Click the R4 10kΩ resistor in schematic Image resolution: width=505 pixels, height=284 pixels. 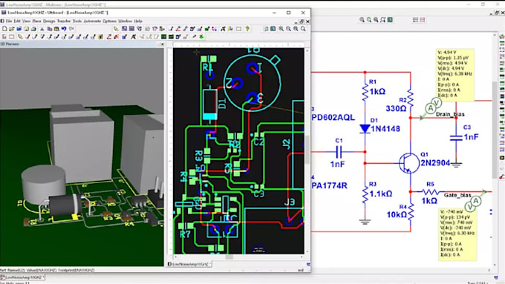410,212
